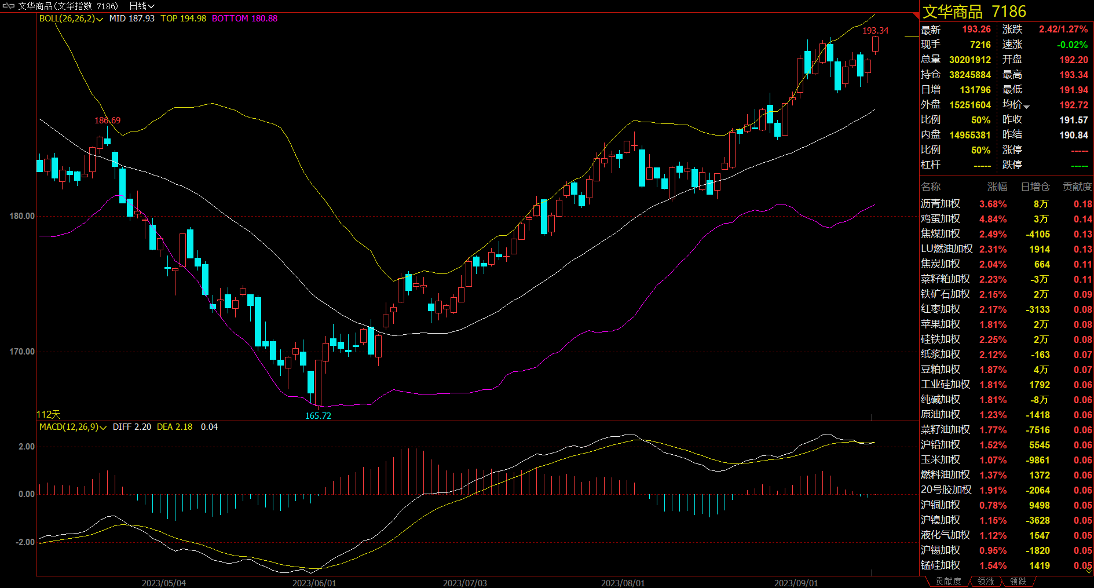The height and width of the screenshot is (588, 1094).
Task: Click the DIFF 2.20 MACD readout
Action: click(x=132, y=427)
